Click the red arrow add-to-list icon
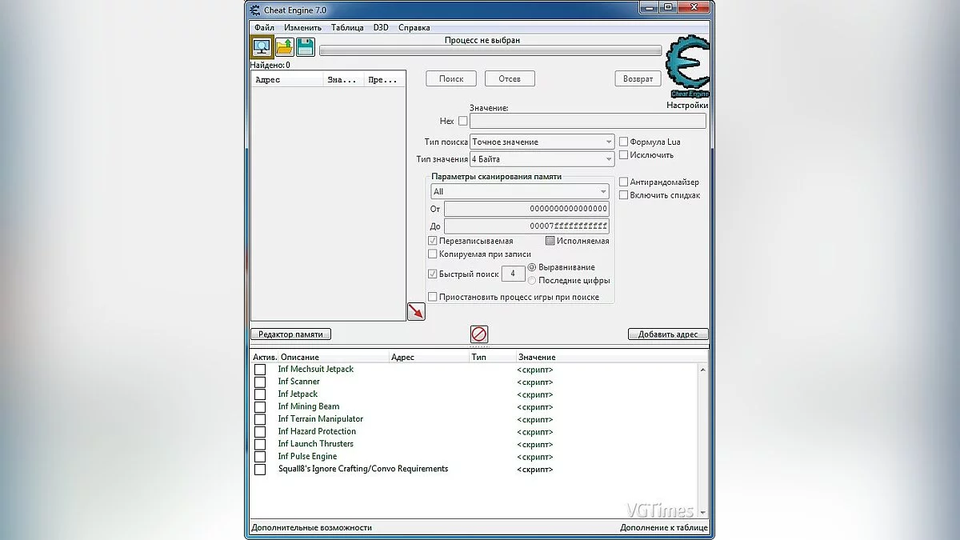 [x=416, y=311]
